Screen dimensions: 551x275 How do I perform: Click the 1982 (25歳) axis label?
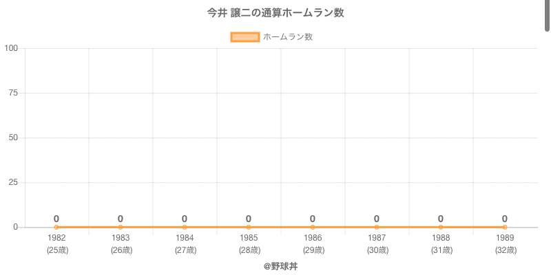pos(56,243)
